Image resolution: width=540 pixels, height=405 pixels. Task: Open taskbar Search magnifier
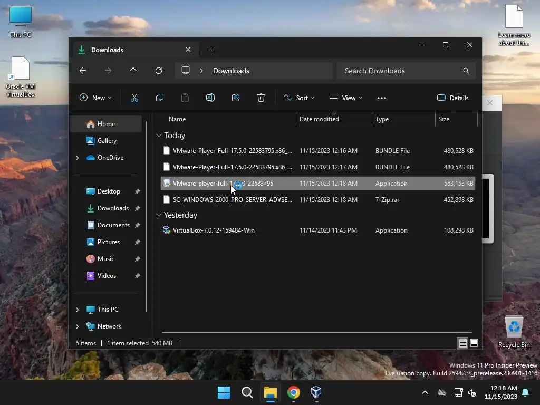[247, 392]
